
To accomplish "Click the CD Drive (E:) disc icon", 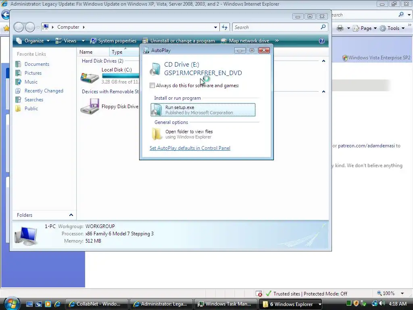I will (x=155, y=69).
